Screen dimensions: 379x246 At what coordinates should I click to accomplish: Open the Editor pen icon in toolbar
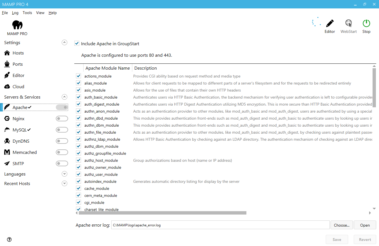click(330, 23)
